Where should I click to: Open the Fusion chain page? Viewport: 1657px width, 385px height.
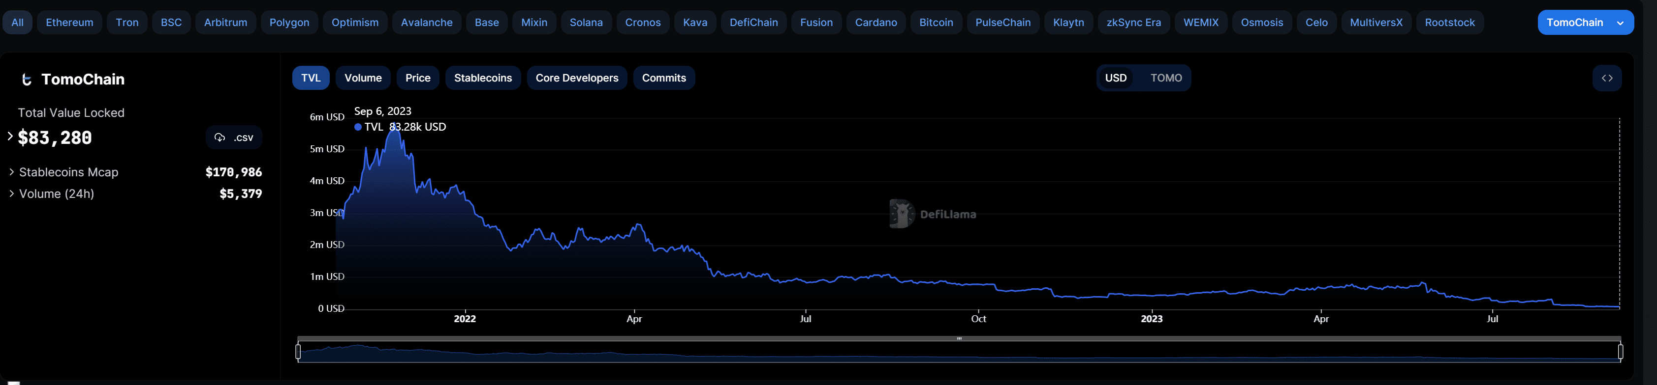[x=816, y=23]
